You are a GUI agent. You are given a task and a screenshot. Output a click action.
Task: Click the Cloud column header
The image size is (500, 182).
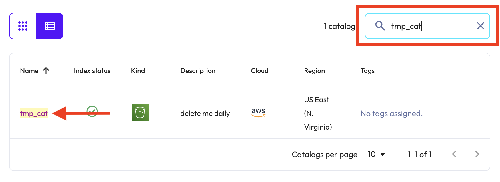point(259,71)
